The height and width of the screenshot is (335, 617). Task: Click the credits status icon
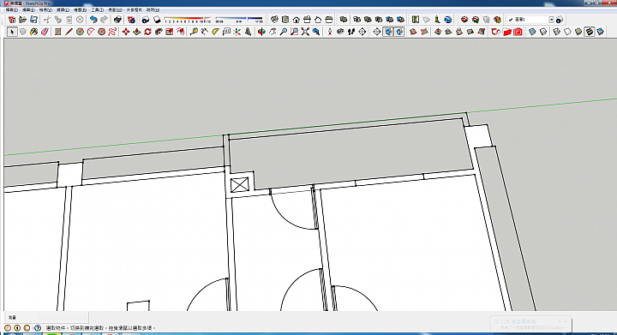17,327
